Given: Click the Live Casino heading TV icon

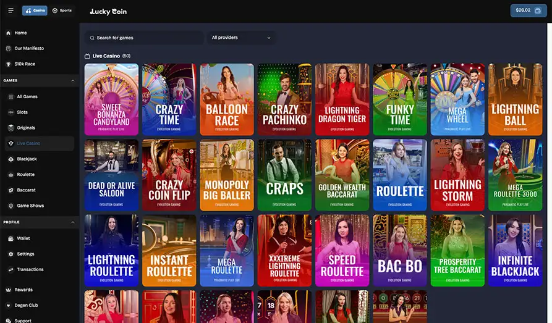Looking at the screenshot, I should pos(87,56).
